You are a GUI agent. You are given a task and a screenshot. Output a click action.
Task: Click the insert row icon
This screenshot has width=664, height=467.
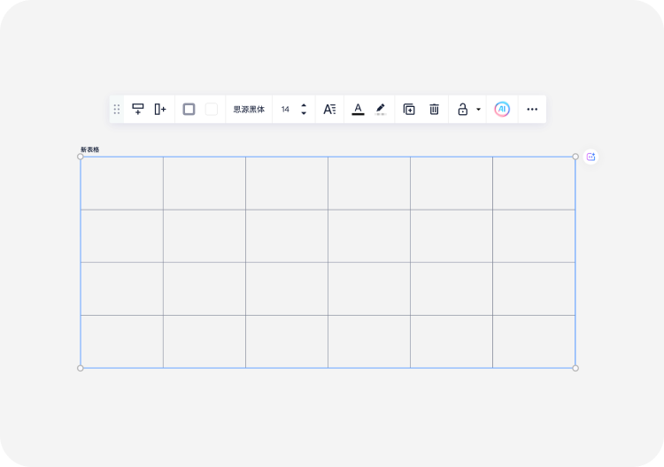click(137, 109)
